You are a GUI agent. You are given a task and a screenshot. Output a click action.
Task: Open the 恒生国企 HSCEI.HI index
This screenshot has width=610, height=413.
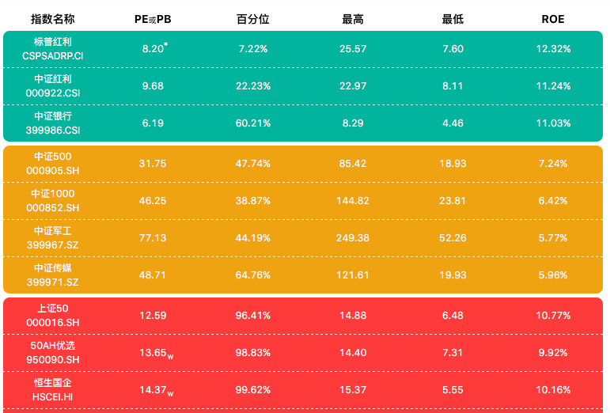(x=53, y=389)
